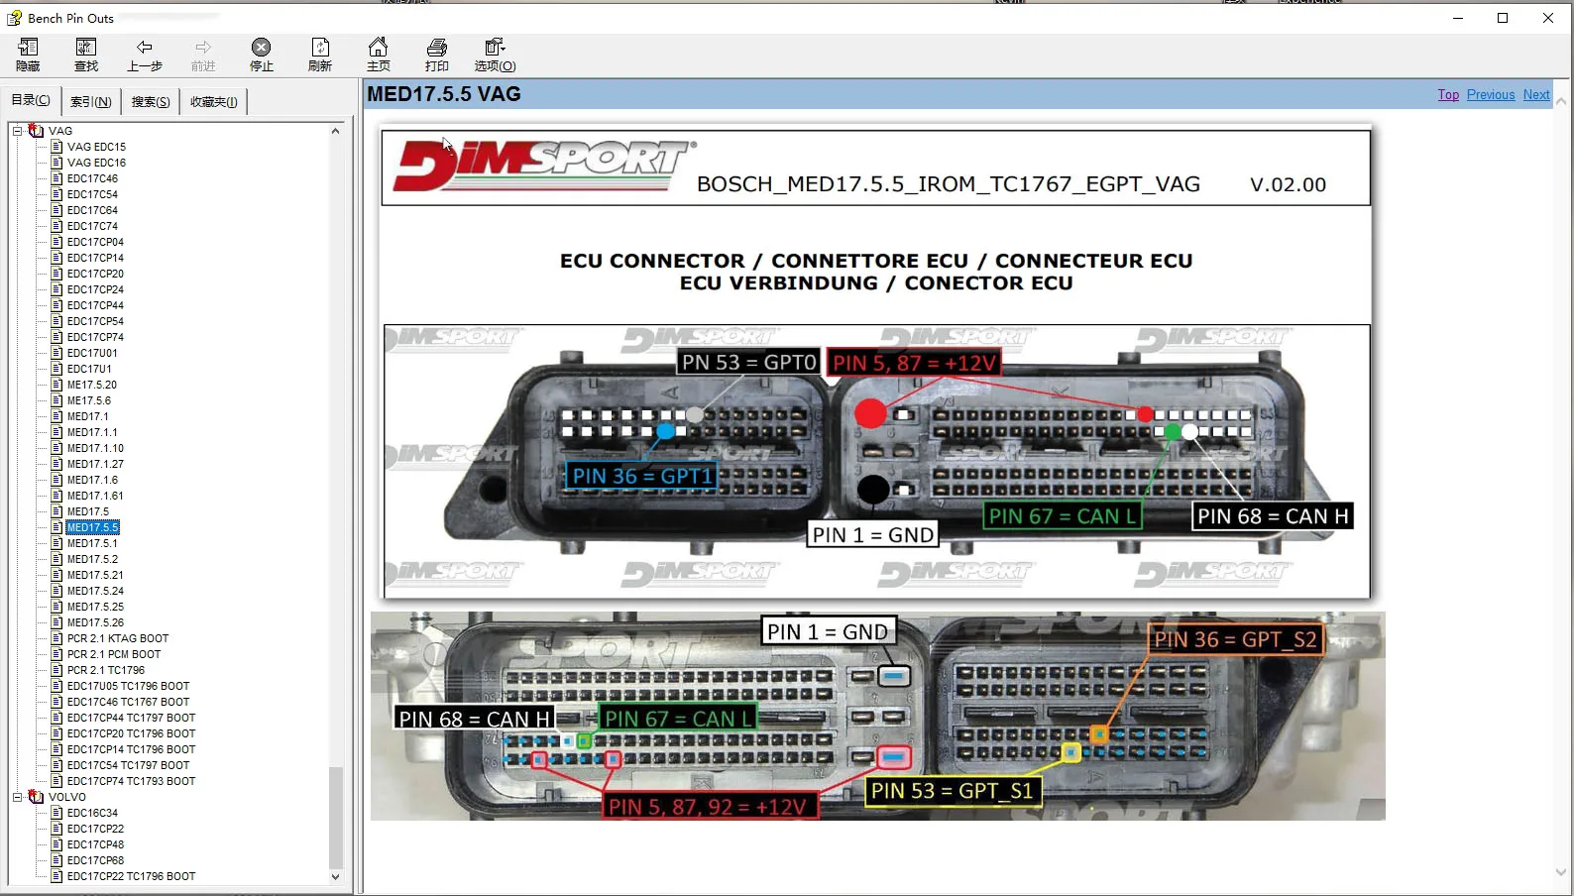Select EDC17CP54 in the tree

pos(95,321)
